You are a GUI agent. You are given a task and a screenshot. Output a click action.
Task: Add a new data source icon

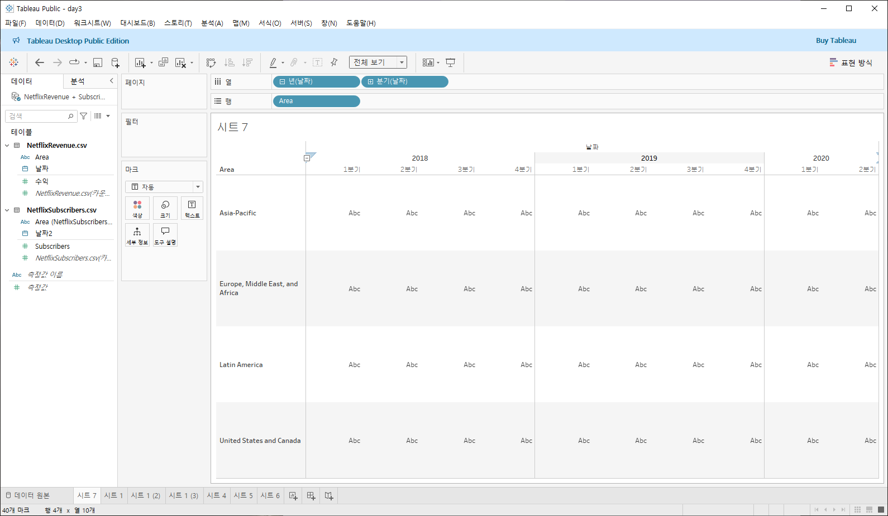116,62
